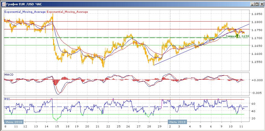Click the +0.000 MACD scale label

pos(256,80)
